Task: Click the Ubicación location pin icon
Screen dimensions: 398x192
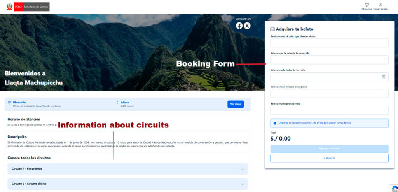Action: pyautogui.click(x=9, y=103)
